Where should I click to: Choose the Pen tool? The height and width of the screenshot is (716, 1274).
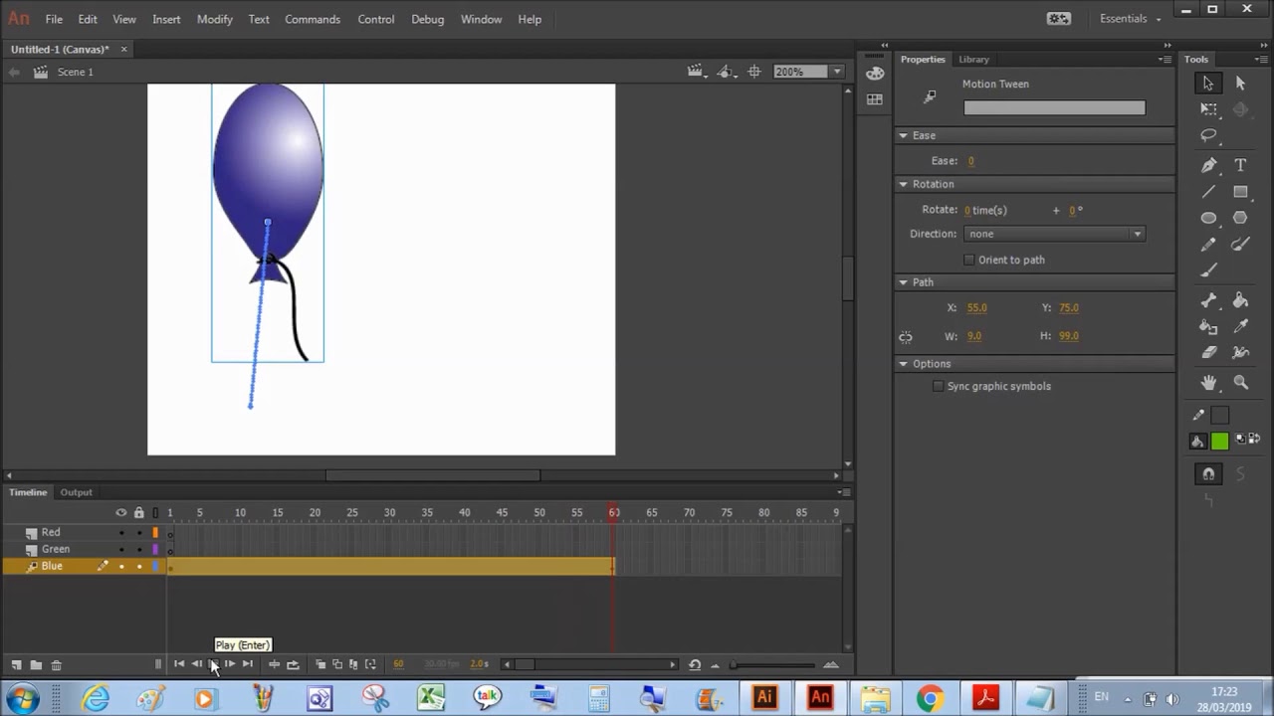click(1208, 165)
